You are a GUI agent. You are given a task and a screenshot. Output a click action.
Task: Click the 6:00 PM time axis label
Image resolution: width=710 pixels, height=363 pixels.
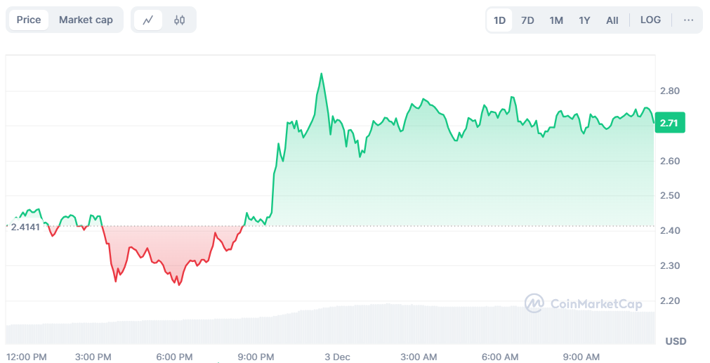tap(176, 357)
